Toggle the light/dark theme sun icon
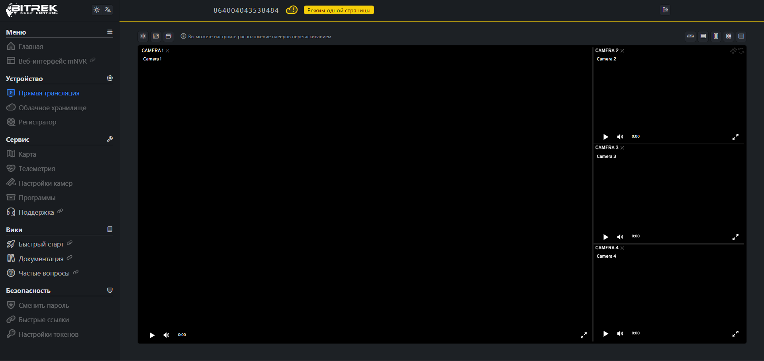This screenshot has width=764, height=361. pyautogui.click(x=96, y=10)
